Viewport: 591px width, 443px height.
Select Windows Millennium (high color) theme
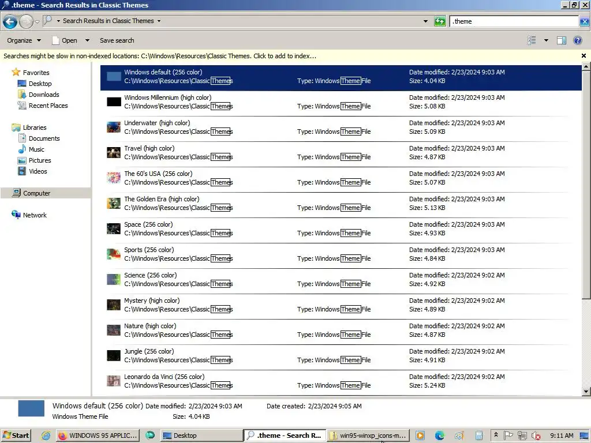click(341, 103)
